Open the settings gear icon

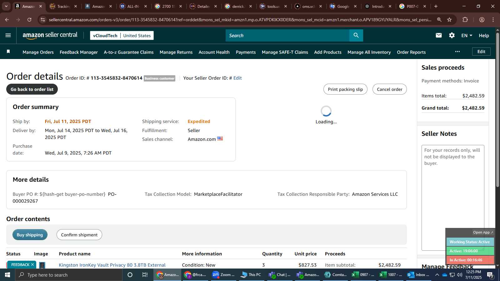coord(452,35)
